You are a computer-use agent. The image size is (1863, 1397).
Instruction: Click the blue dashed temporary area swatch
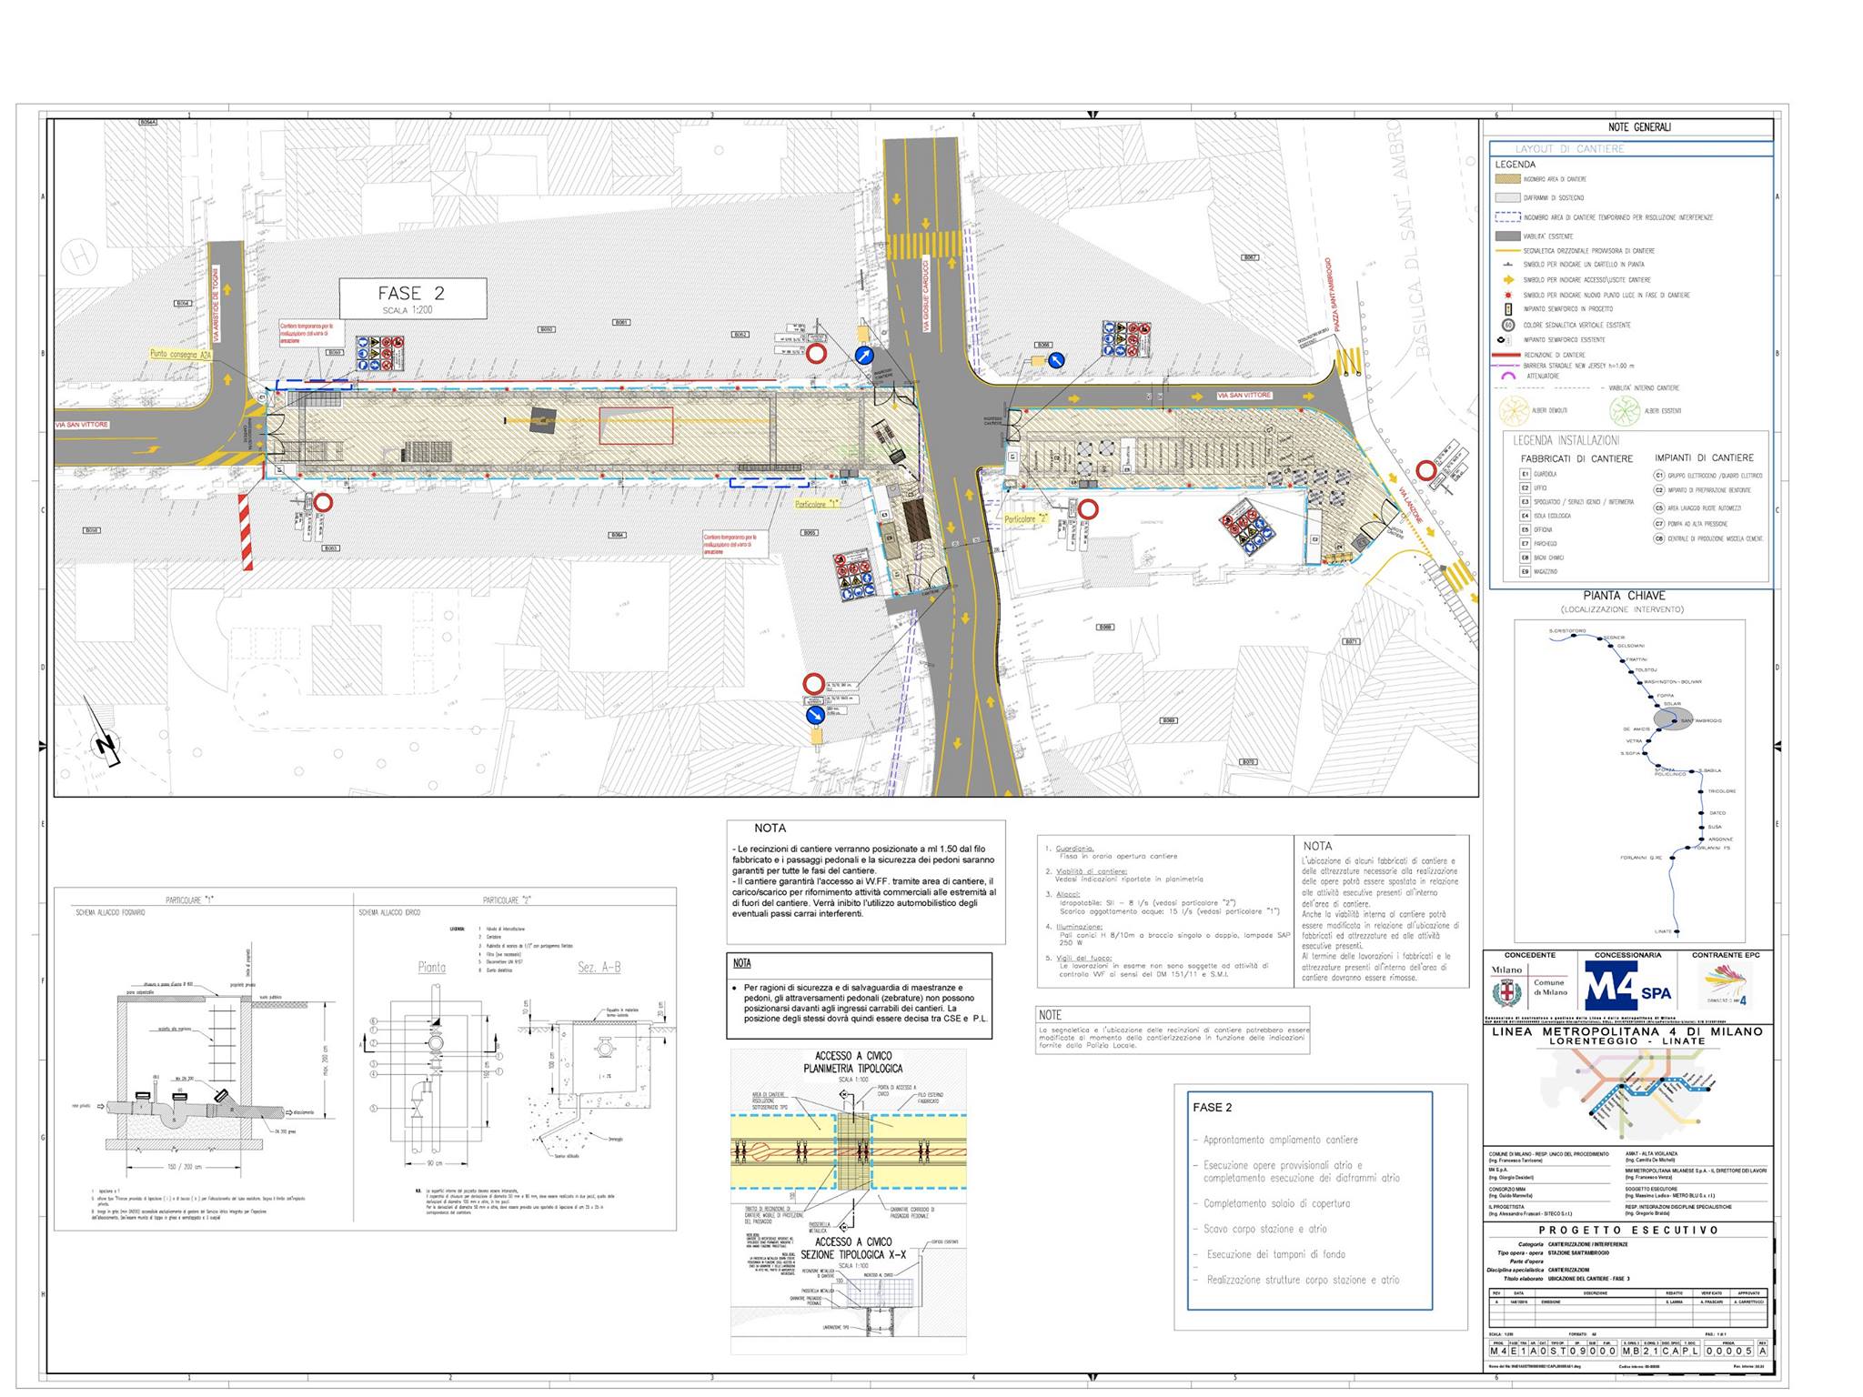(x=1508, y=217)
